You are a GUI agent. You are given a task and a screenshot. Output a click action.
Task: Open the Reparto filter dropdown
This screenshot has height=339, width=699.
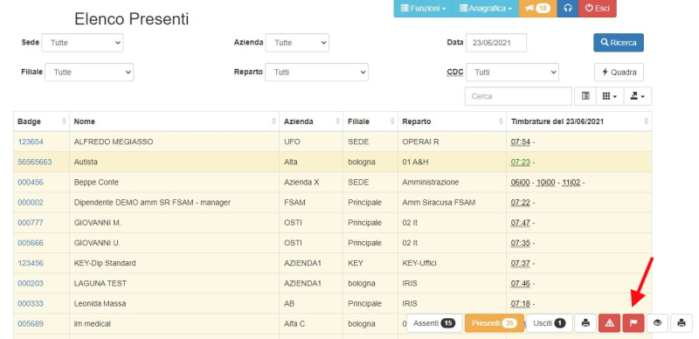[316, 73]
